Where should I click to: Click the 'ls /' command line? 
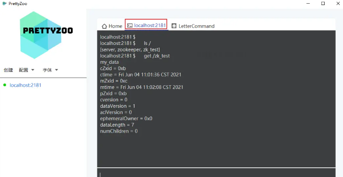[x=125, y=43]
